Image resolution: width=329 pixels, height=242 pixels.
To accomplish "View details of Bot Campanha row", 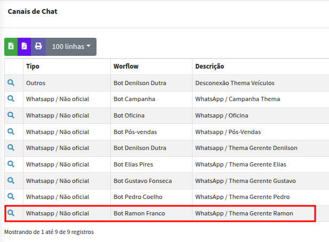I will pos(11,99).
